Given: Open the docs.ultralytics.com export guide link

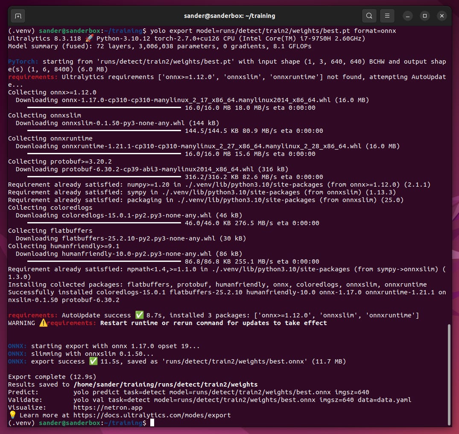Looking at the screenshot, I should point(150,415).
